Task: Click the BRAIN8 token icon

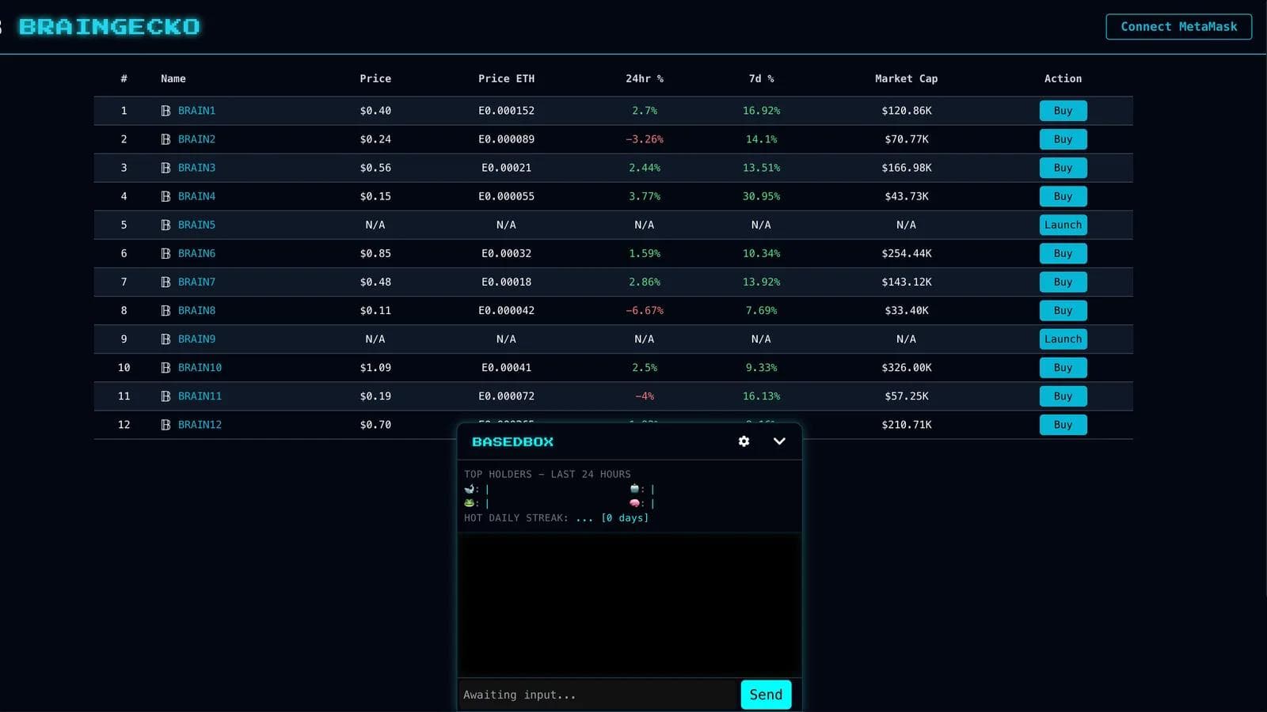Action: point(166,310)
